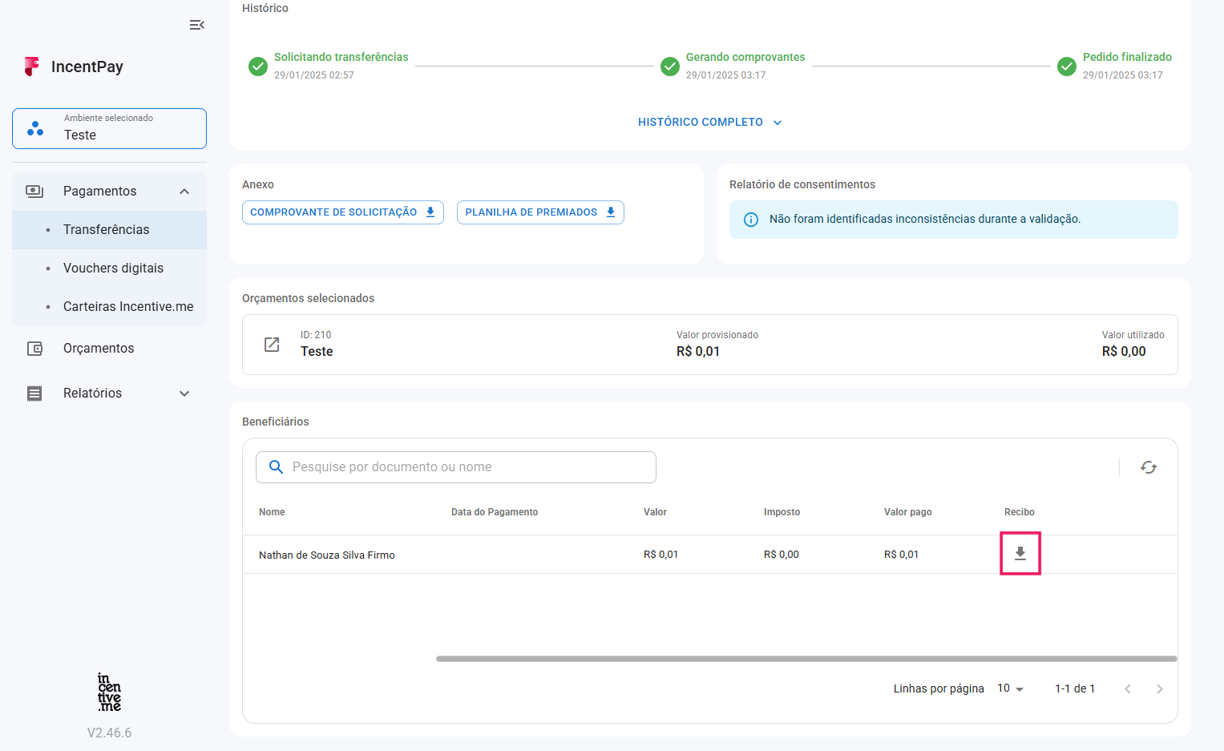The image size is (1224, 751).
Task: Click the Relatórios receipt icon
Action: coord(34,394)
